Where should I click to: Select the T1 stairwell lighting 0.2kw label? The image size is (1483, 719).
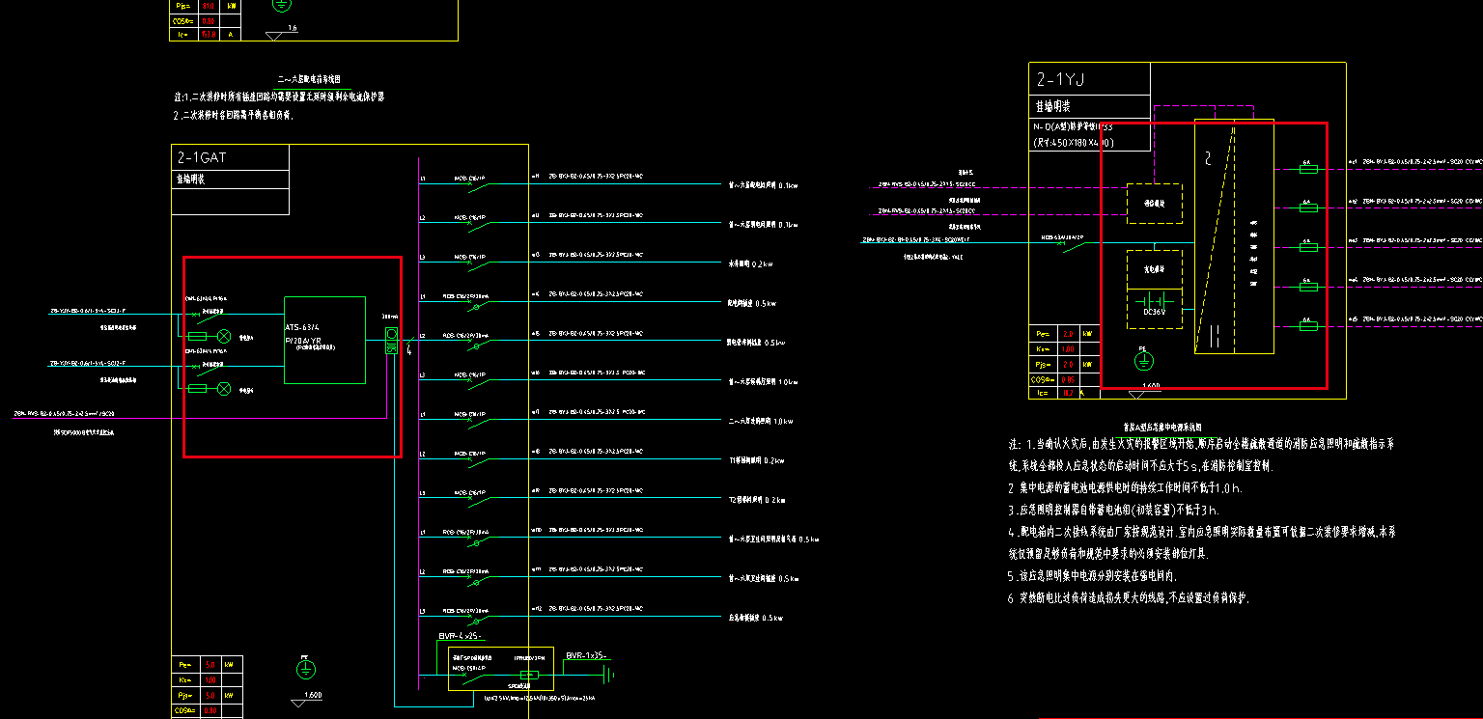point(756,460)
